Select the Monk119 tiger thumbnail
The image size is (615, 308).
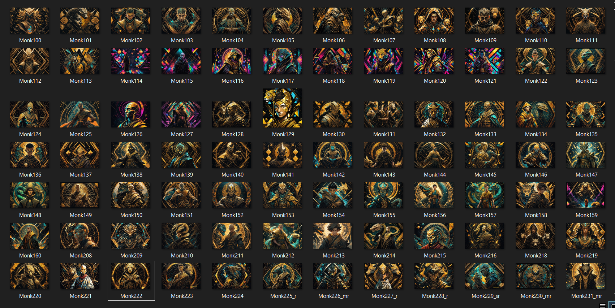pyautogui.click(x=383, y=61)
